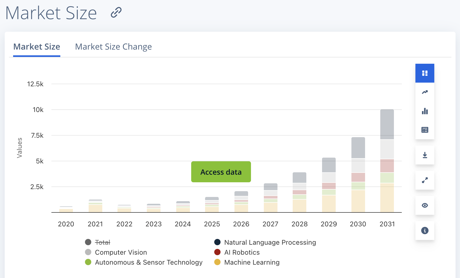Click the 2030 stacked bar

tap(358, 175)
